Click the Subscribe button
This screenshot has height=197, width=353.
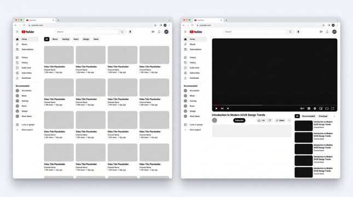[x=239, y=120]
